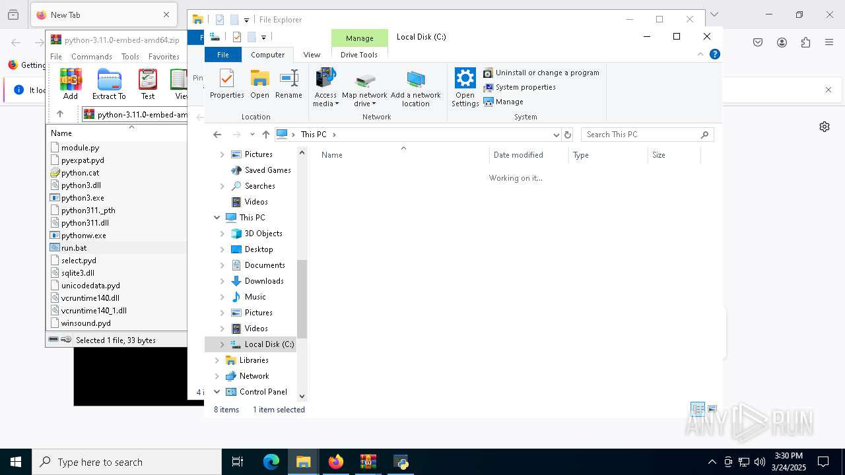Click the Open ribbon icon
The height and width of the screenshot is (475, 845).
coord(259,84)
